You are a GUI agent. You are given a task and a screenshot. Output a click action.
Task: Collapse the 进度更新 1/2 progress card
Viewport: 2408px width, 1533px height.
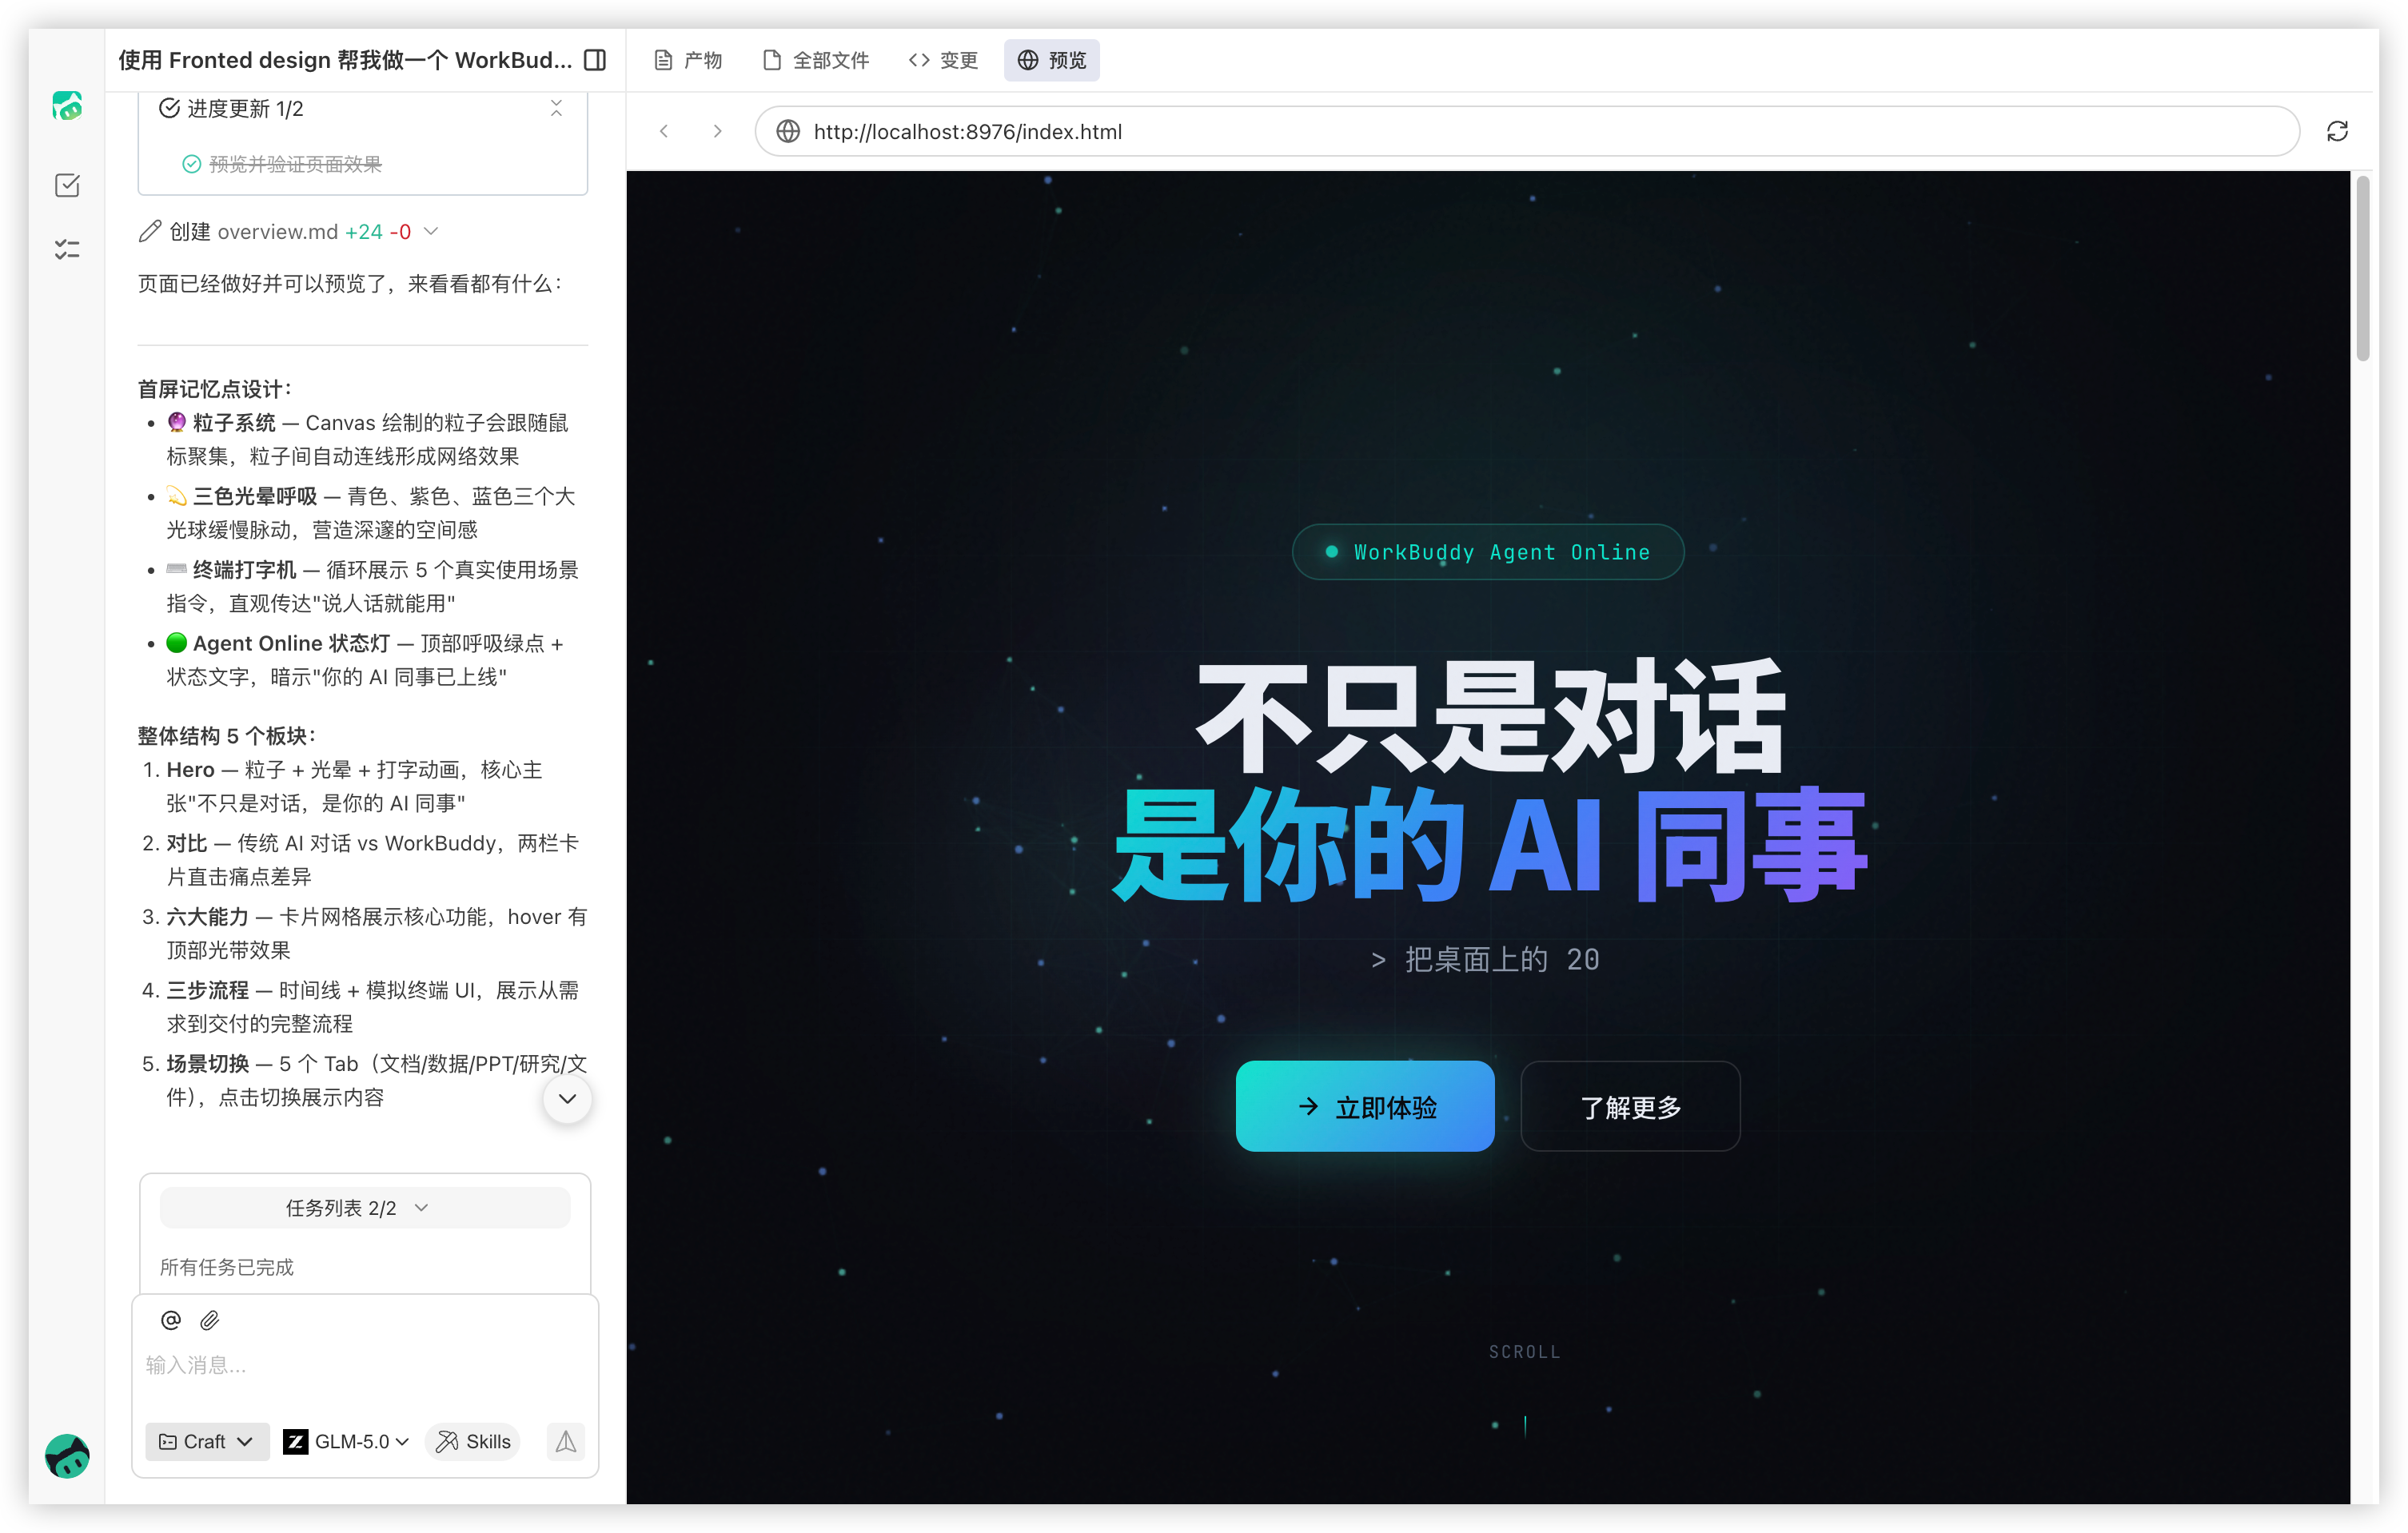click(556, 108)
